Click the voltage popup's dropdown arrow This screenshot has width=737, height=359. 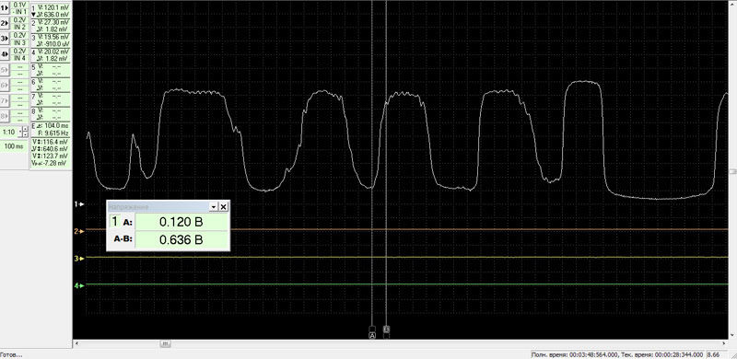coord(214,207)
